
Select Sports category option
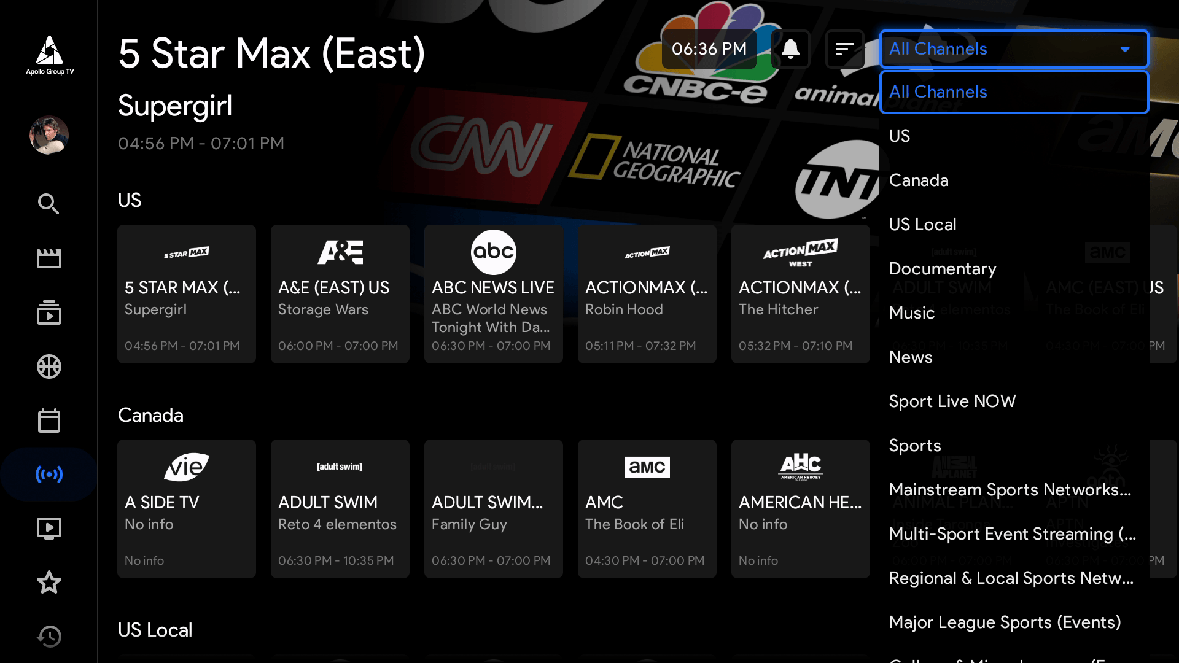tap(1014, 446)
